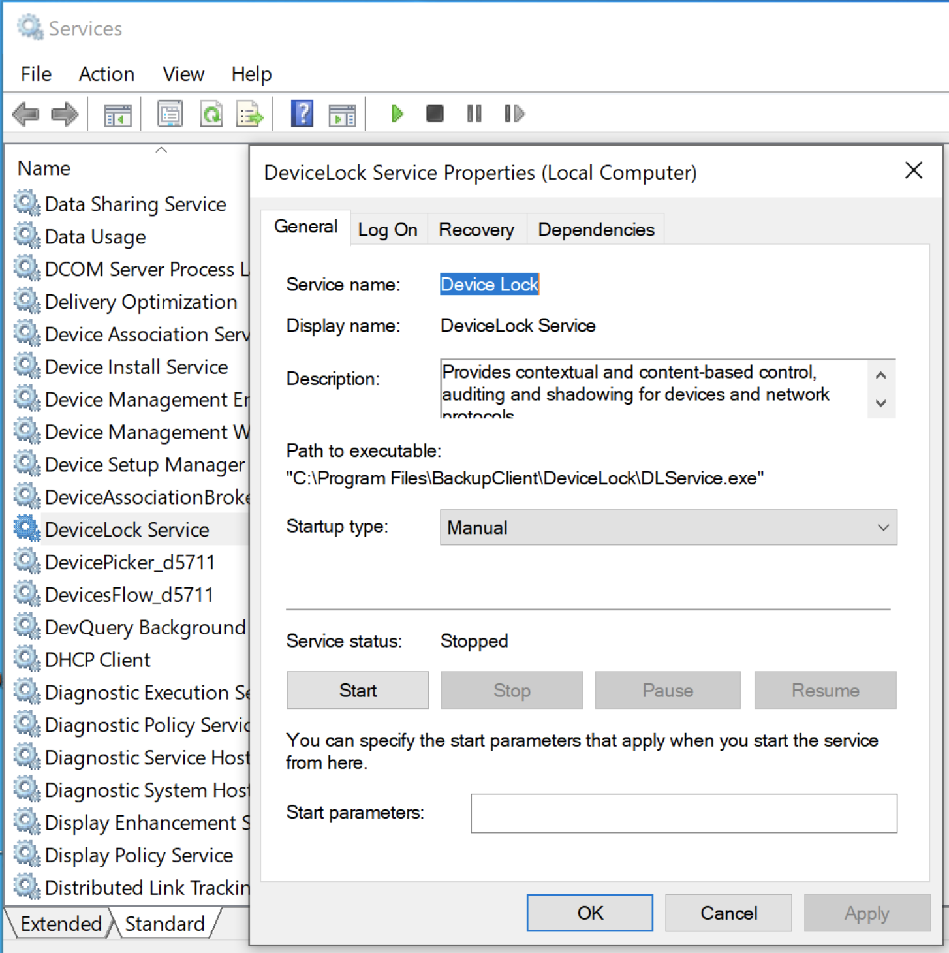The height and width of the screenshot is (953, 949).
Task: Click the Export List toolbar icon
Action: click(250, 114)
